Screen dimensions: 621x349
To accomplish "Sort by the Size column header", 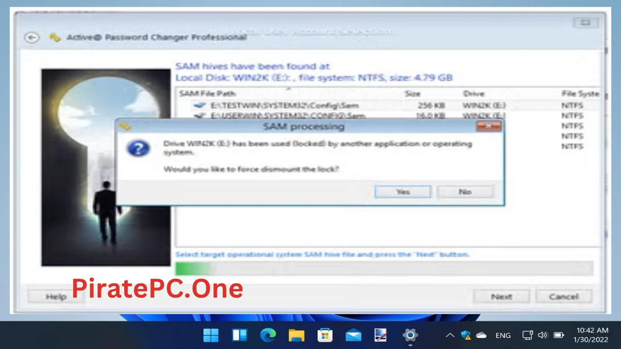I will coord(412,94).
